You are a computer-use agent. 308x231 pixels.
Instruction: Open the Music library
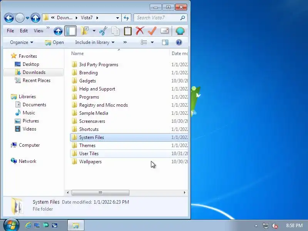[28, 113]
